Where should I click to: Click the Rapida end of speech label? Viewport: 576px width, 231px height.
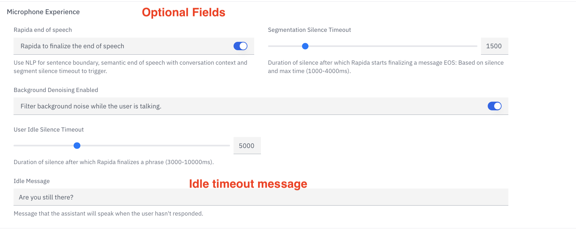coord(43,30)
